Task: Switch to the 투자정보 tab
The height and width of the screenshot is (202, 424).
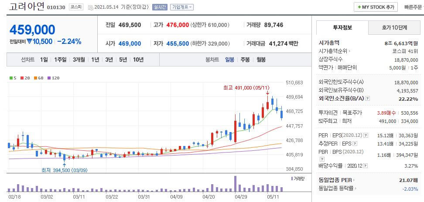Action: pos(342,27)
